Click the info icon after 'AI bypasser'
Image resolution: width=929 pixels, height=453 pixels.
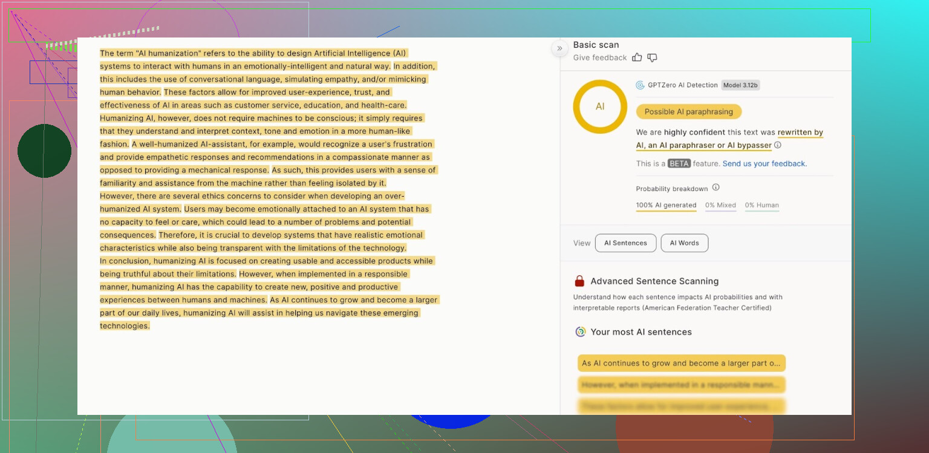click(778, 145)
